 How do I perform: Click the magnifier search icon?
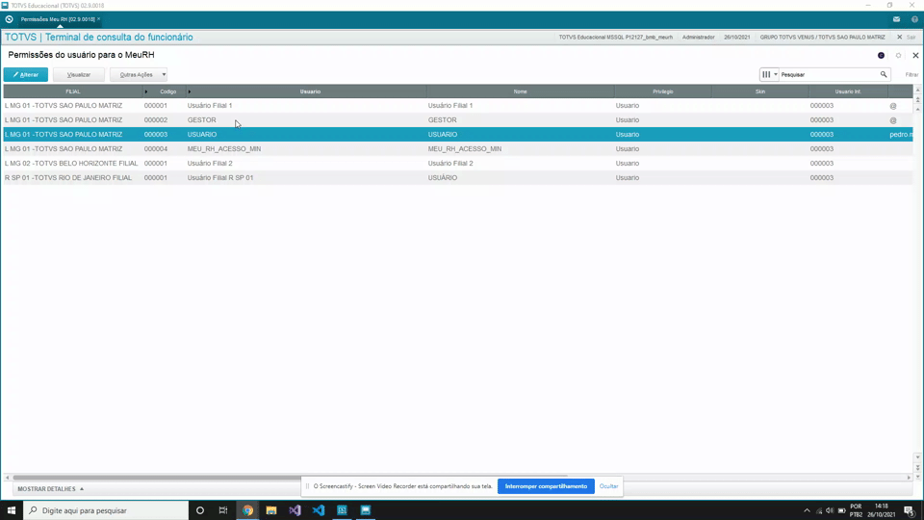(x=884, y=74)
